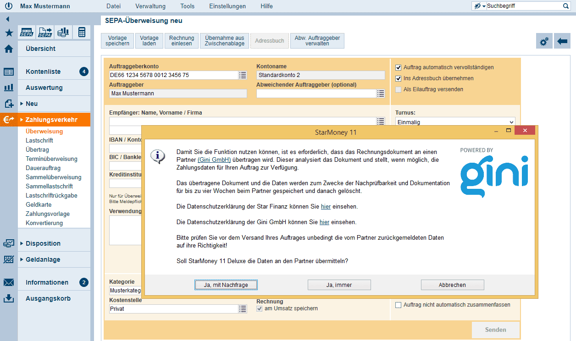Collapse the sidebar with the left arrow
The image size is (576, 341).
coord(8,19)
